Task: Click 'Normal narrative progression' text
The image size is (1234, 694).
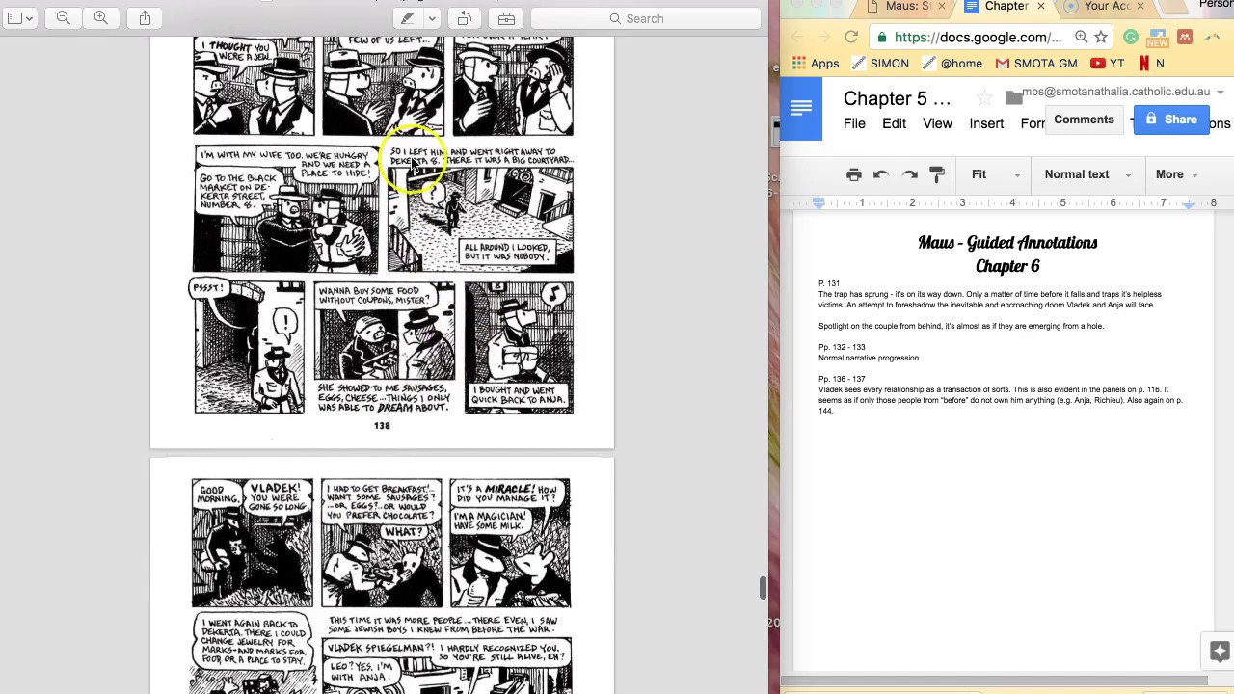Action: [869, 358]
